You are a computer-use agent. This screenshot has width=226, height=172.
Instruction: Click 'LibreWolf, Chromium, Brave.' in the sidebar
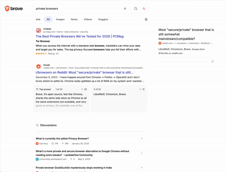tap(175, 49)
